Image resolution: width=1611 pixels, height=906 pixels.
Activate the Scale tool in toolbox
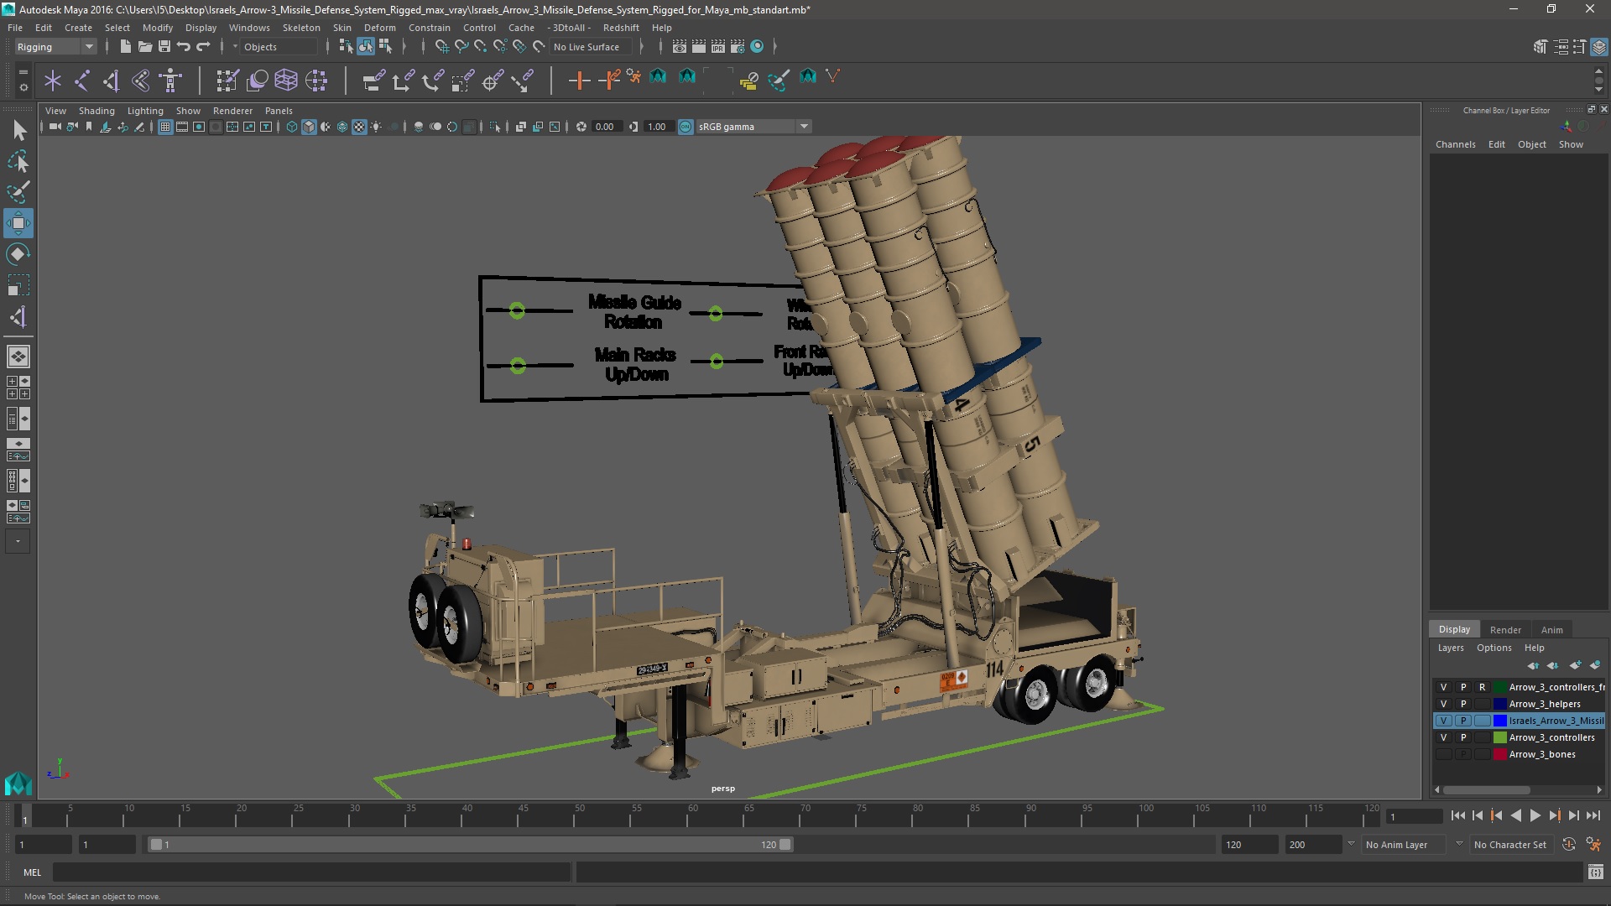coord(18,285)
